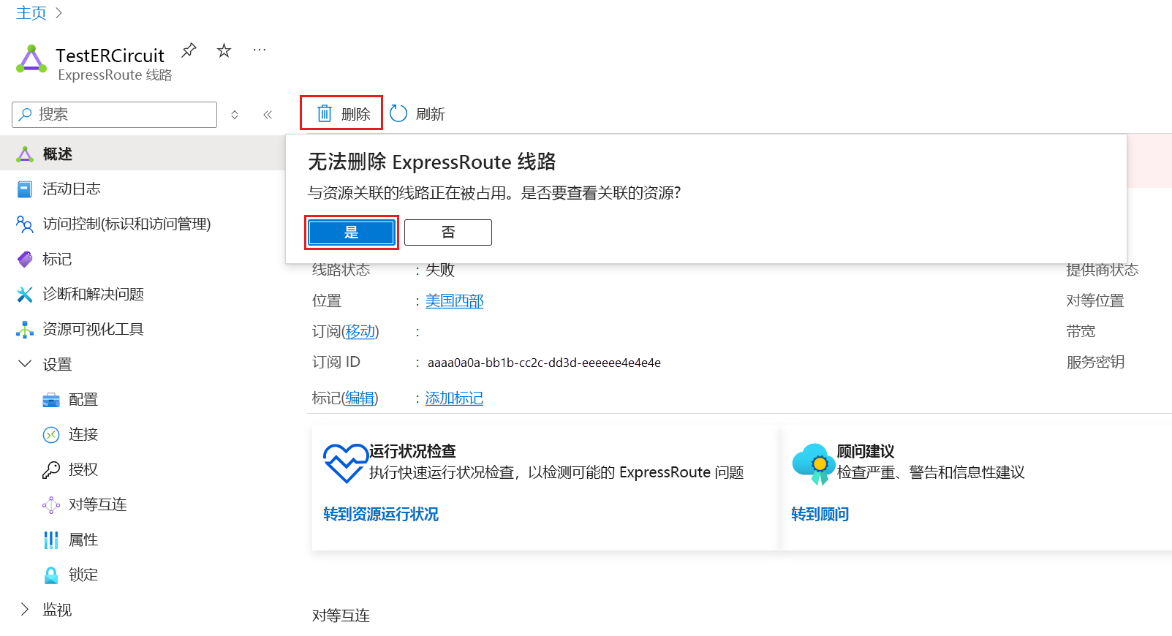Click the 带宽 bandwidth label
The width and height of the screenshot is (1172, 636).
click(1081, 332)
